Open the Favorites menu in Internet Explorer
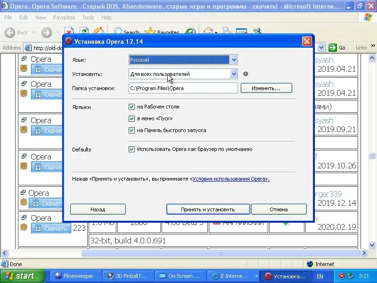The image size is (377, 283). 64,17
